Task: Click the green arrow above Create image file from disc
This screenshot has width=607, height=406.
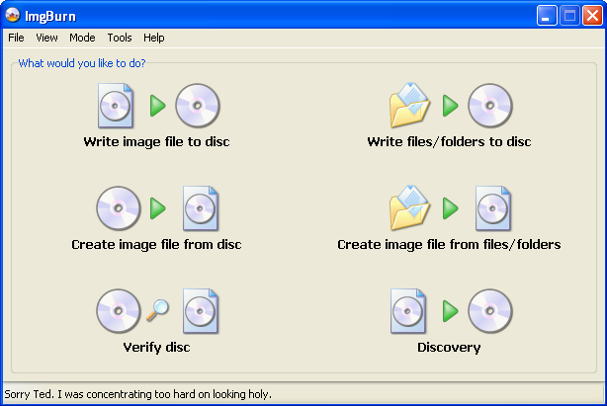Action: tap(157, 208)
